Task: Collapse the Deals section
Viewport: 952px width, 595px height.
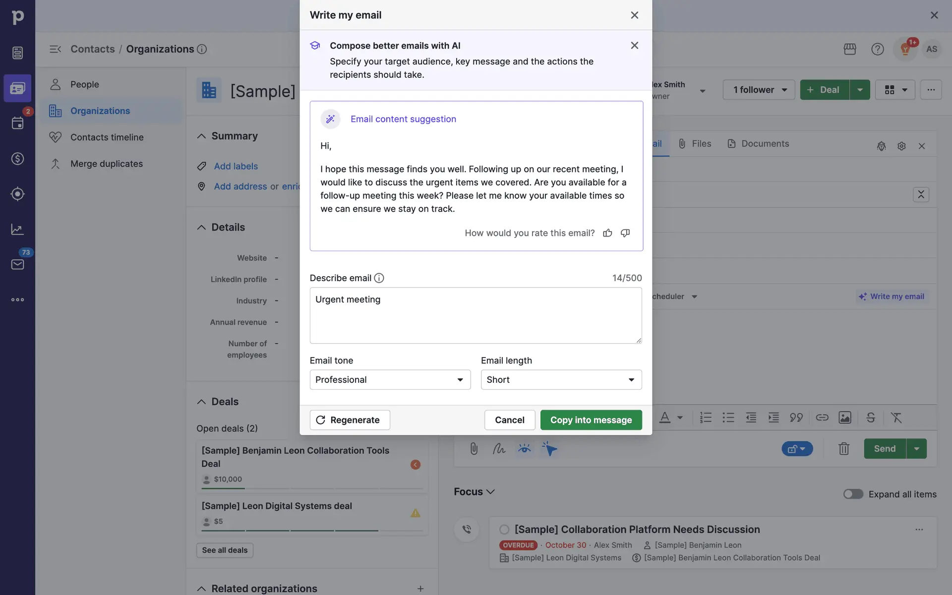Action: (x=201, y=402)
